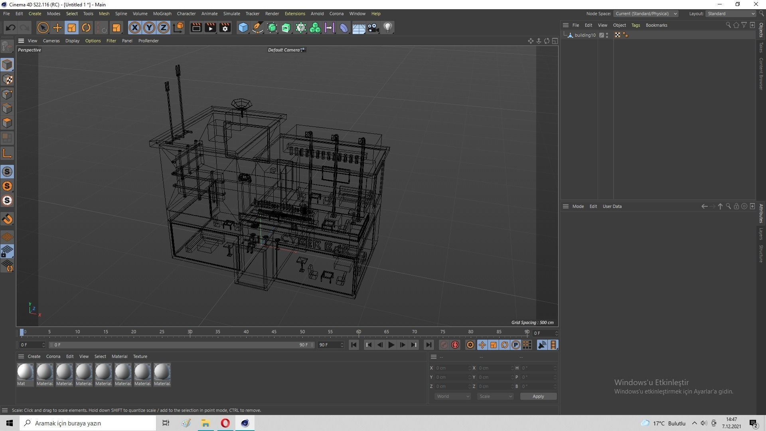Toggle building10 visibility dots
Image resolution: width=766 pixels, height=431 pixels.
pos(607,35)
